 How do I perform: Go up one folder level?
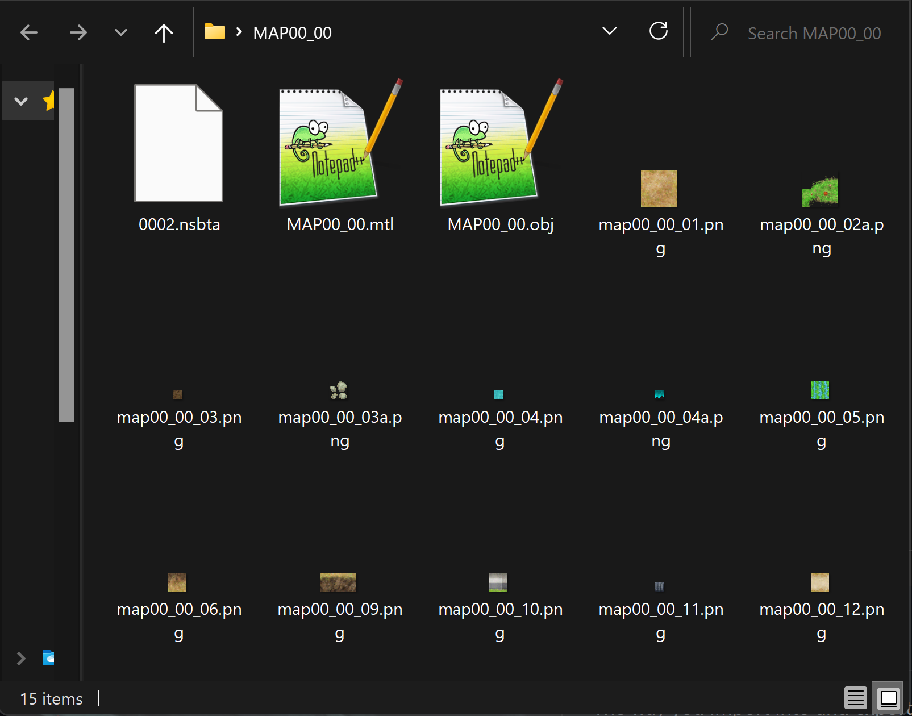point(164,33)
